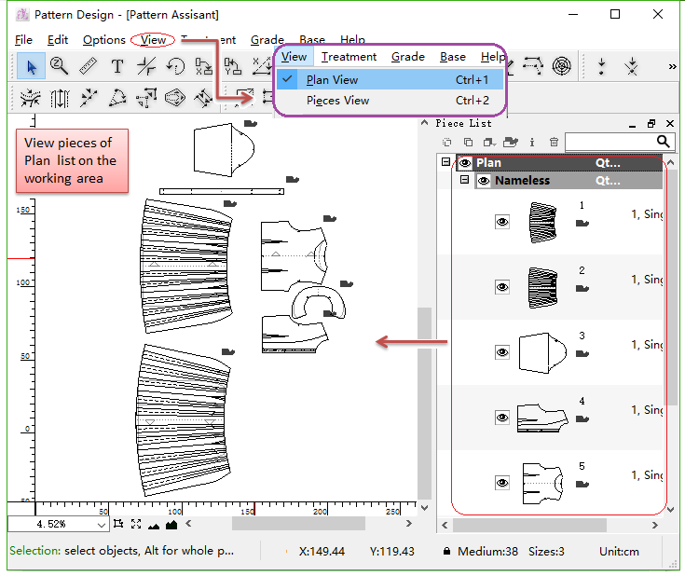Select the text T tool

click(x=117, y=66)
